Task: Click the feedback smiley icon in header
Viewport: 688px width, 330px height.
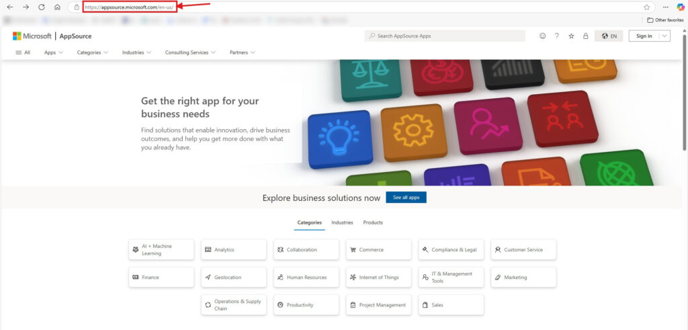Action: pyautogui.click(x=543, y=36)
